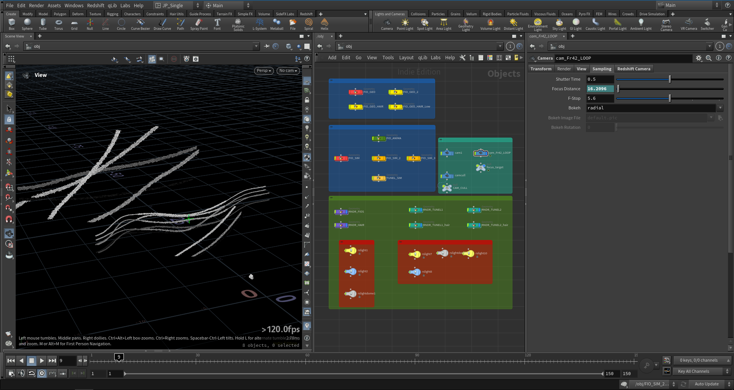Switch to the Redshift Camera tab
This screenshot has width=734, height=390.
633,69
